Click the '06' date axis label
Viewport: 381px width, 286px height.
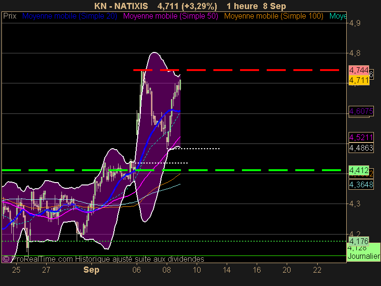point(137,270)
